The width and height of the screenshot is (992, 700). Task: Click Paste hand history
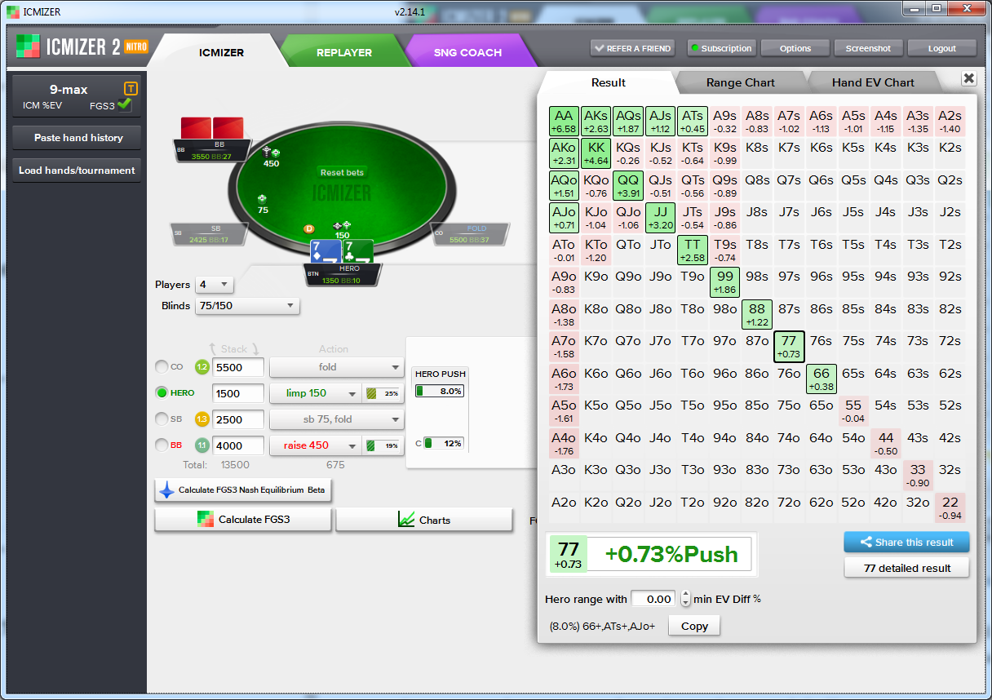tap(78, 138)
